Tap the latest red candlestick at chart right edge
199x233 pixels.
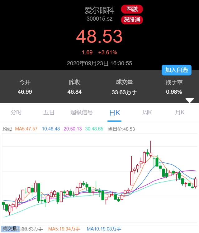point(196,183)
